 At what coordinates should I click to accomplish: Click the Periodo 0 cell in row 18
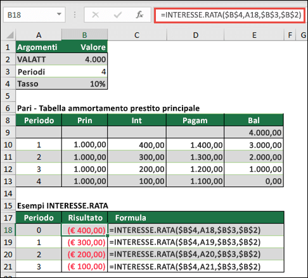(x=39, y=230)
